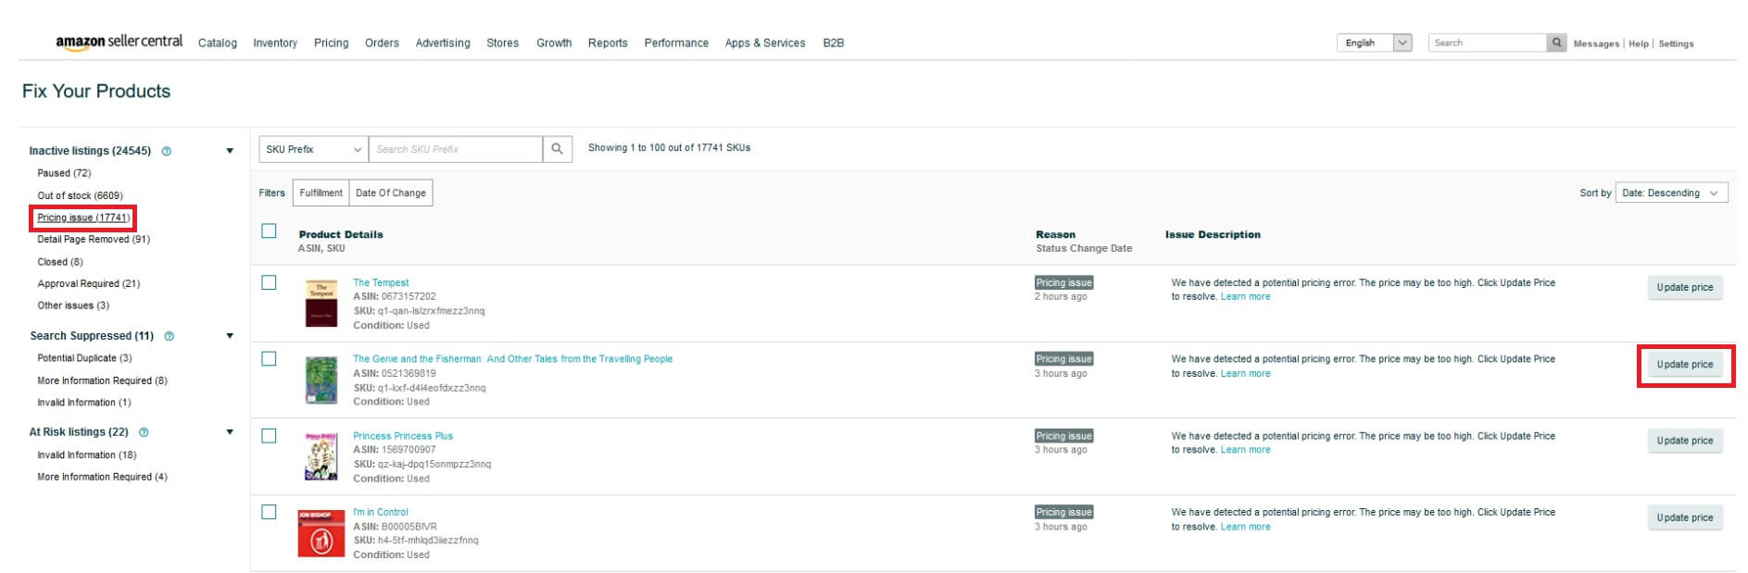1748x573 pixels.
Task: Select the Date Of Change filter
Action: click(390, 193)
